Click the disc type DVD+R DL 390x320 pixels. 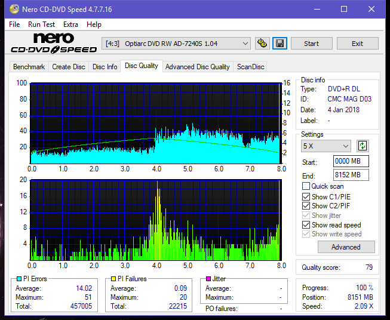(344, 89)
